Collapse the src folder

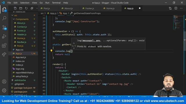(12, 15)
